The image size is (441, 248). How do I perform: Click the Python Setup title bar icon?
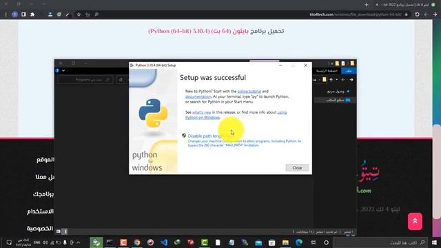[132, 65]
